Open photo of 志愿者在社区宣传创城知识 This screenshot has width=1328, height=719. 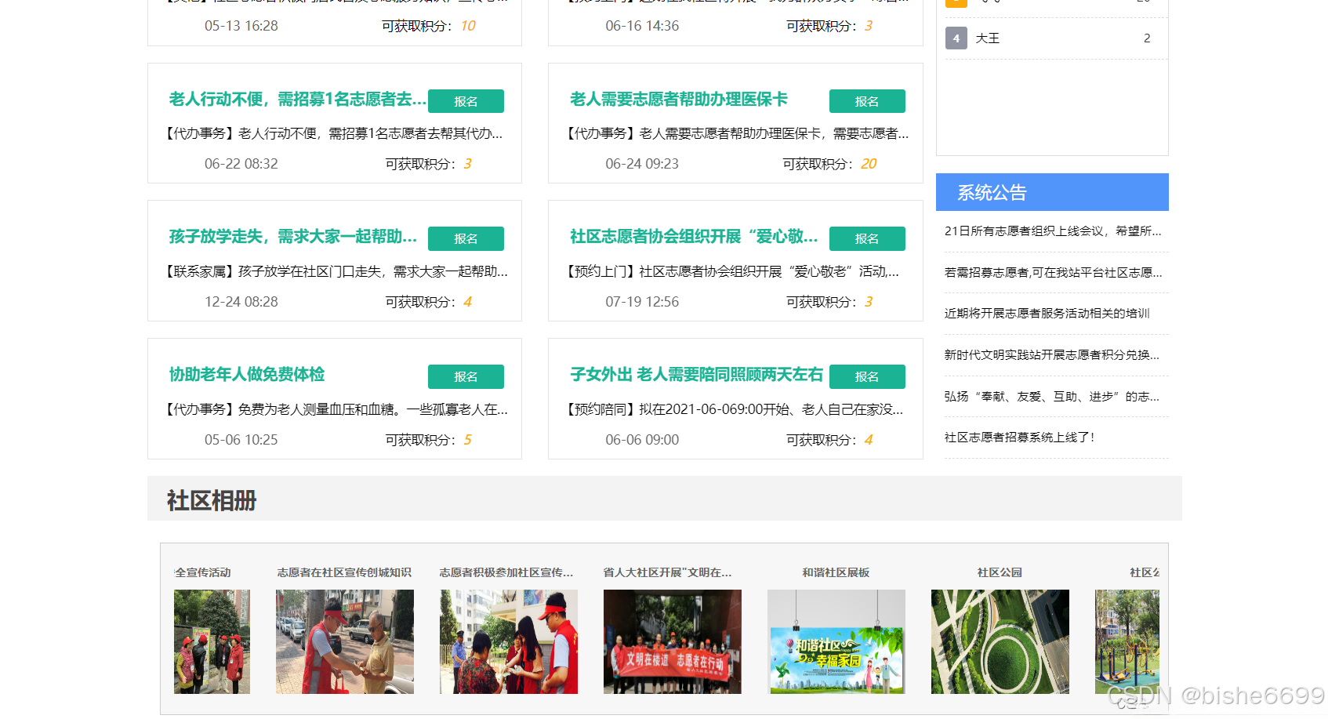345,641
